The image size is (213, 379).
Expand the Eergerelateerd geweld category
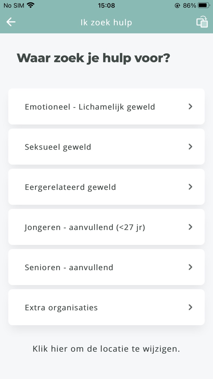(x=106, y=187)
